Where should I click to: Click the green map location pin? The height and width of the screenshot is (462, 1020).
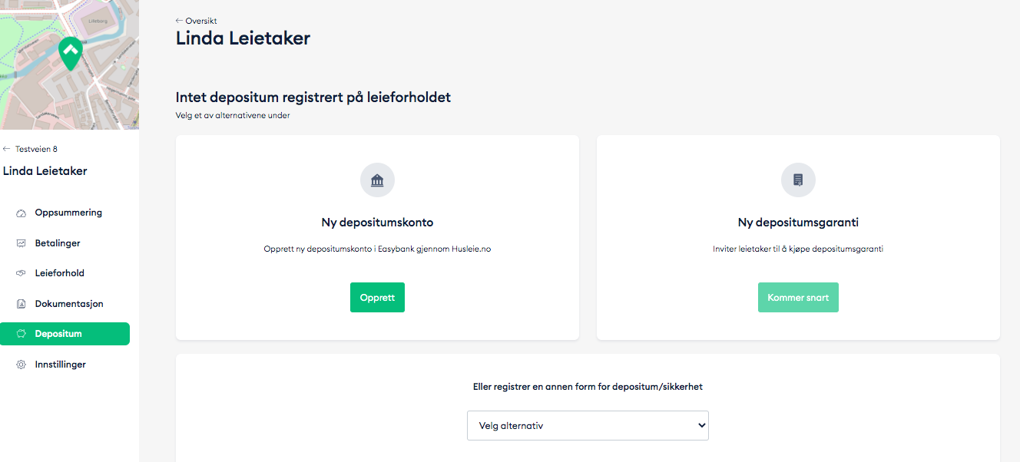click(x=71, y=52)
